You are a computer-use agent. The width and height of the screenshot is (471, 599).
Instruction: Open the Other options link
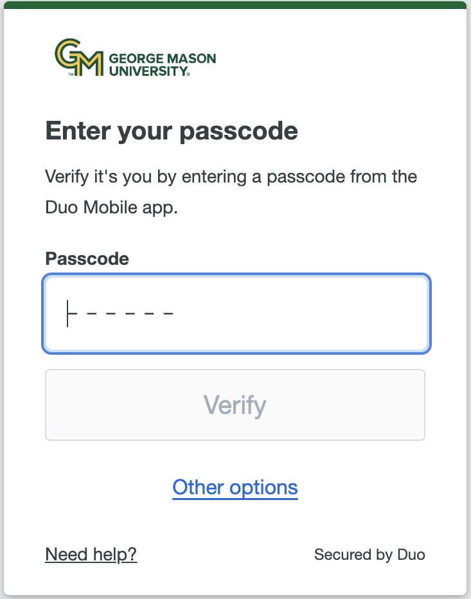(x=235, y=488)
